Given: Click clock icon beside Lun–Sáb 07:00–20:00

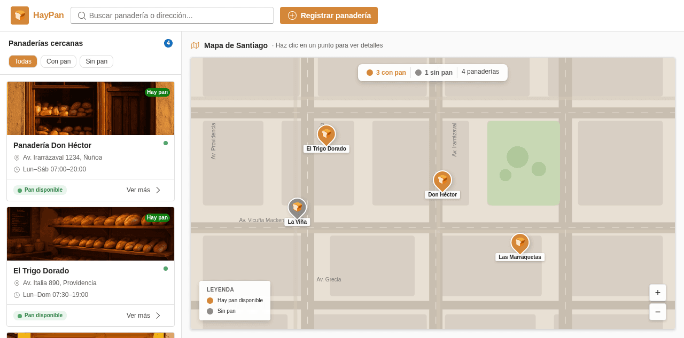Looking at the screenshot, I should tap(17, 169).
